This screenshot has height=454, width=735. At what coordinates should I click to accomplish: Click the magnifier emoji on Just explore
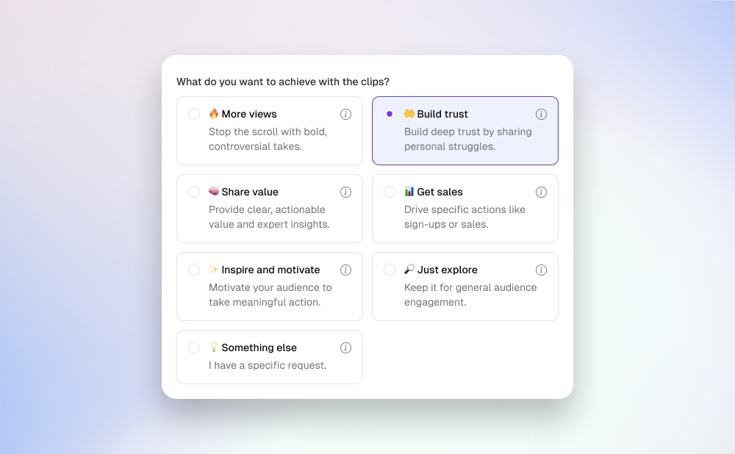click(x=409, y=270)
